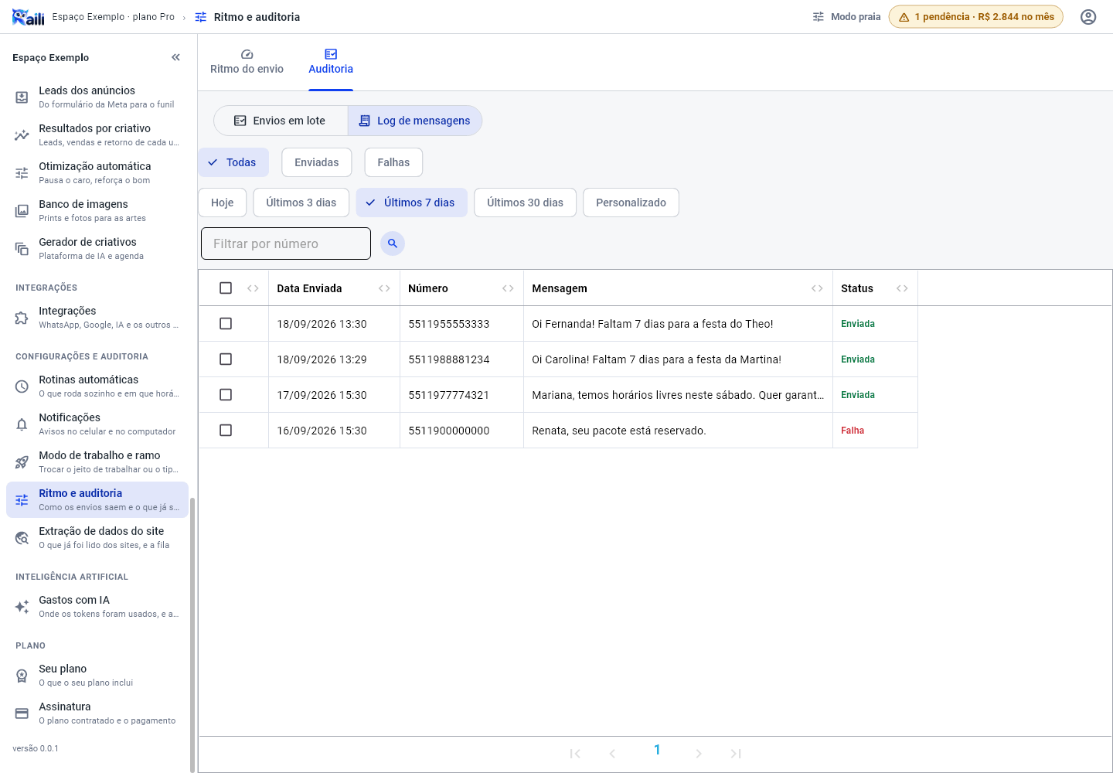Screen dimensions: 1113x773
Task: Check the row for 5511955553333
Action: (226, 324)
